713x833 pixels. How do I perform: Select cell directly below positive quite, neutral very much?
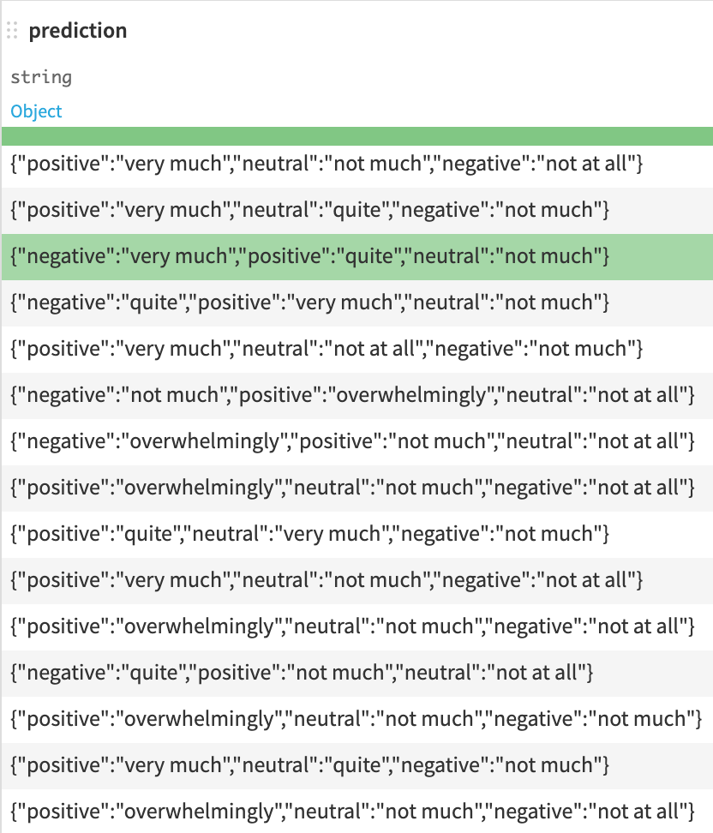click(x=326, y=580)
